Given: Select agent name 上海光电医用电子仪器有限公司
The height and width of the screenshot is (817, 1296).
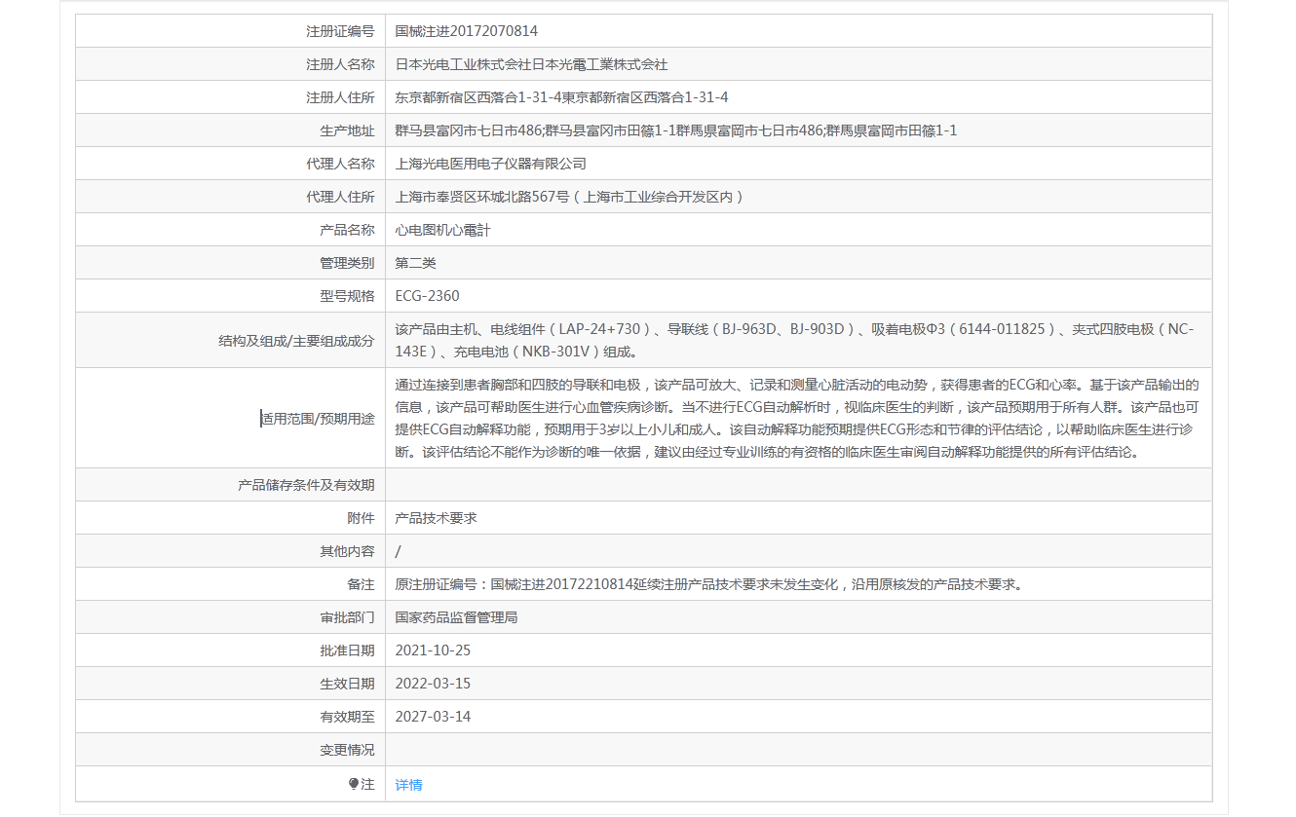Looking at the screenshot, I should [490, 164].
